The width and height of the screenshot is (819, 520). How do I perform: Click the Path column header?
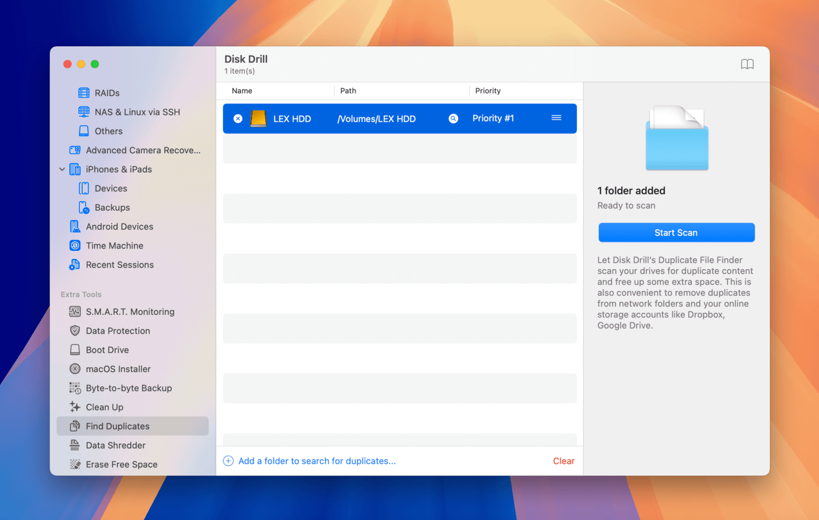click(348, 91)
